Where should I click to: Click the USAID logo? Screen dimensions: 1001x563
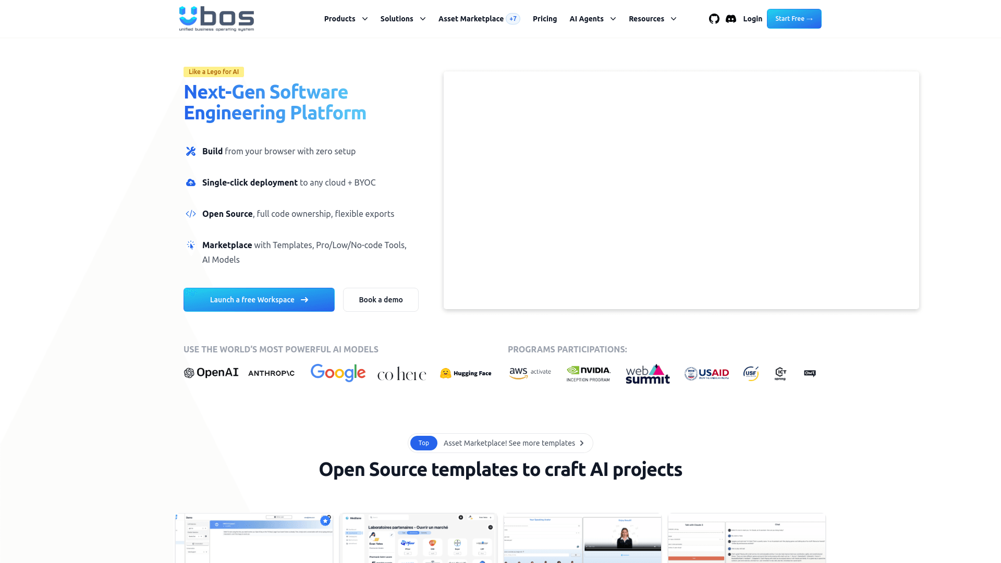pyautogui.click(x=706, y=373)
